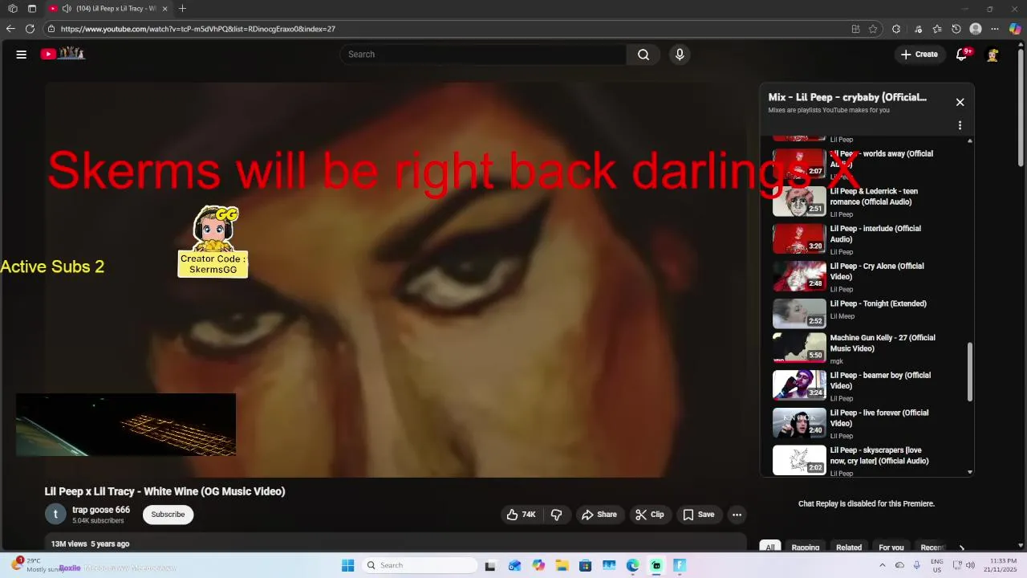Select the Related filter chip
1027x578 pixels.
pyautogui.click(x=849, y=547)
